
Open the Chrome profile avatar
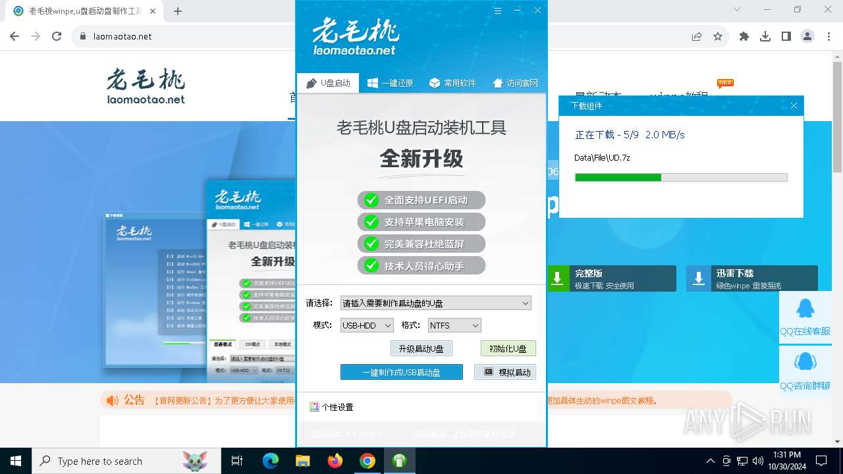[807, 36]
